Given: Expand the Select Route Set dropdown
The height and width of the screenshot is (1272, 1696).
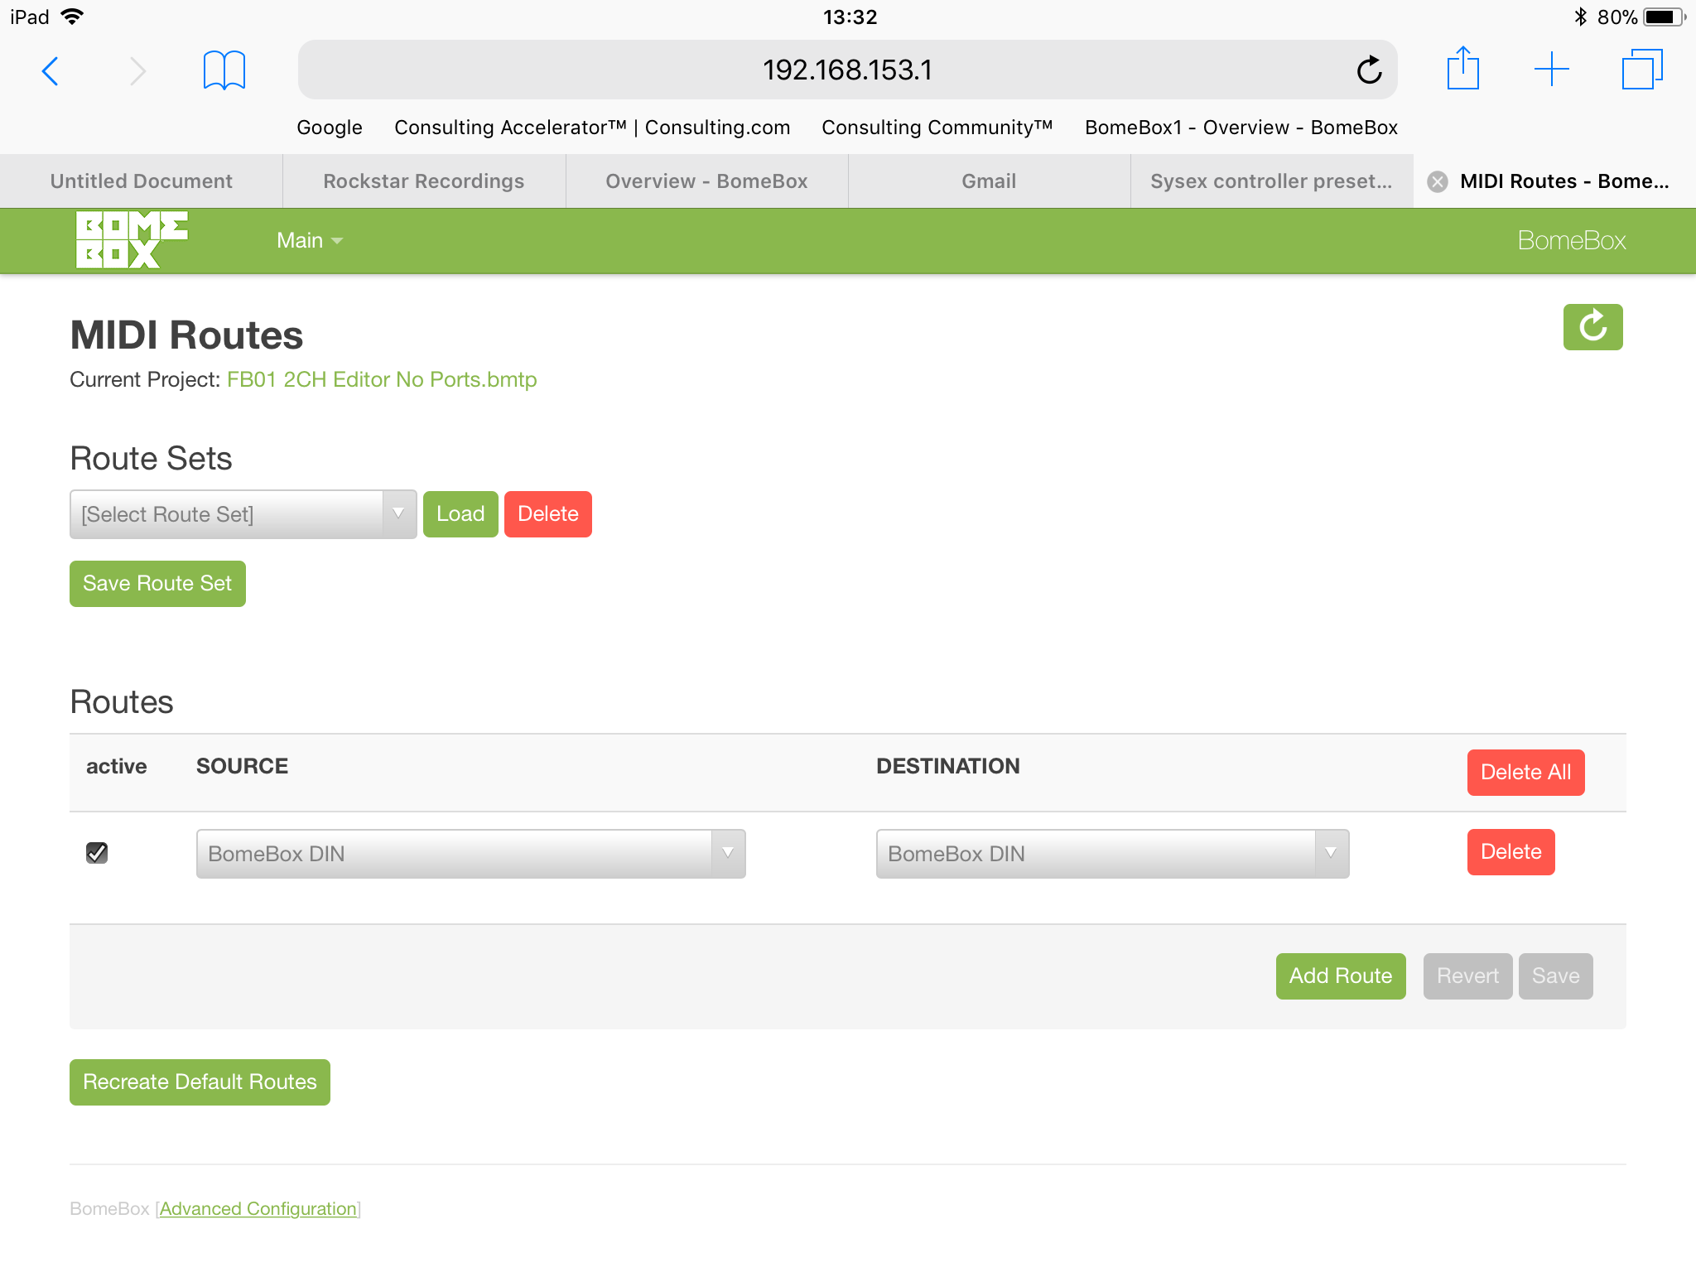Looking at the screenshot, I should click(243, 514).
